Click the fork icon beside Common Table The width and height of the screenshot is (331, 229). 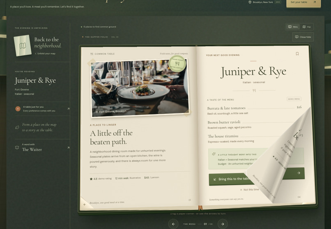click(92, 54)
